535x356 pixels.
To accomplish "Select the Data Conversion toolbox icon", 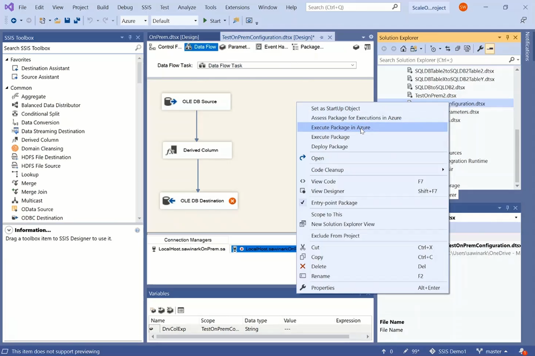I will tap(15, 122).
